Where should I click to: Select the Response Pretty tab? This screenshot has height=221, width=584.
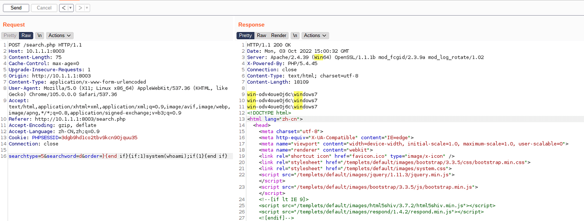pos(245,35)
